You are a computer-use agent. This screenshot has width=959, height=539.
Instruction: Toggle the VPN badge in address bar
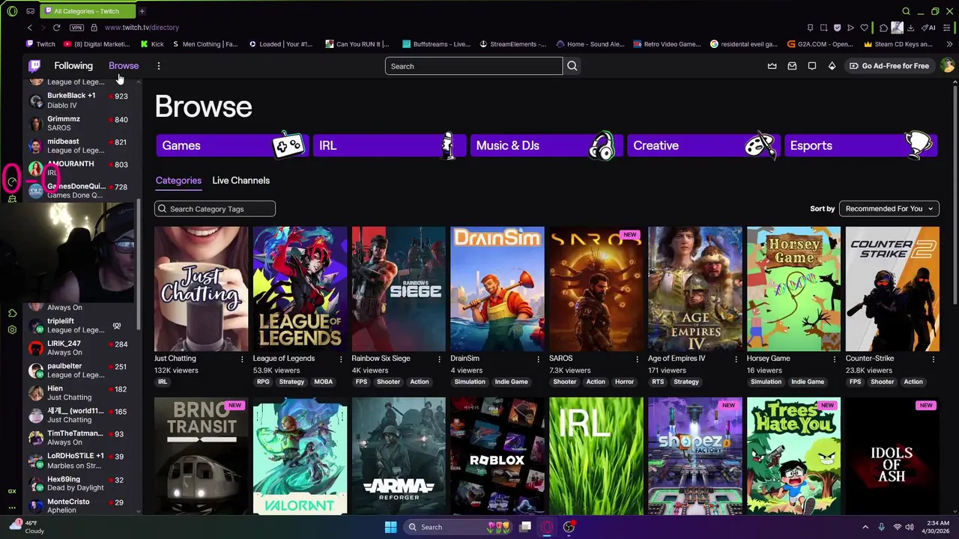pyautogui.click(x=76, y=28)
